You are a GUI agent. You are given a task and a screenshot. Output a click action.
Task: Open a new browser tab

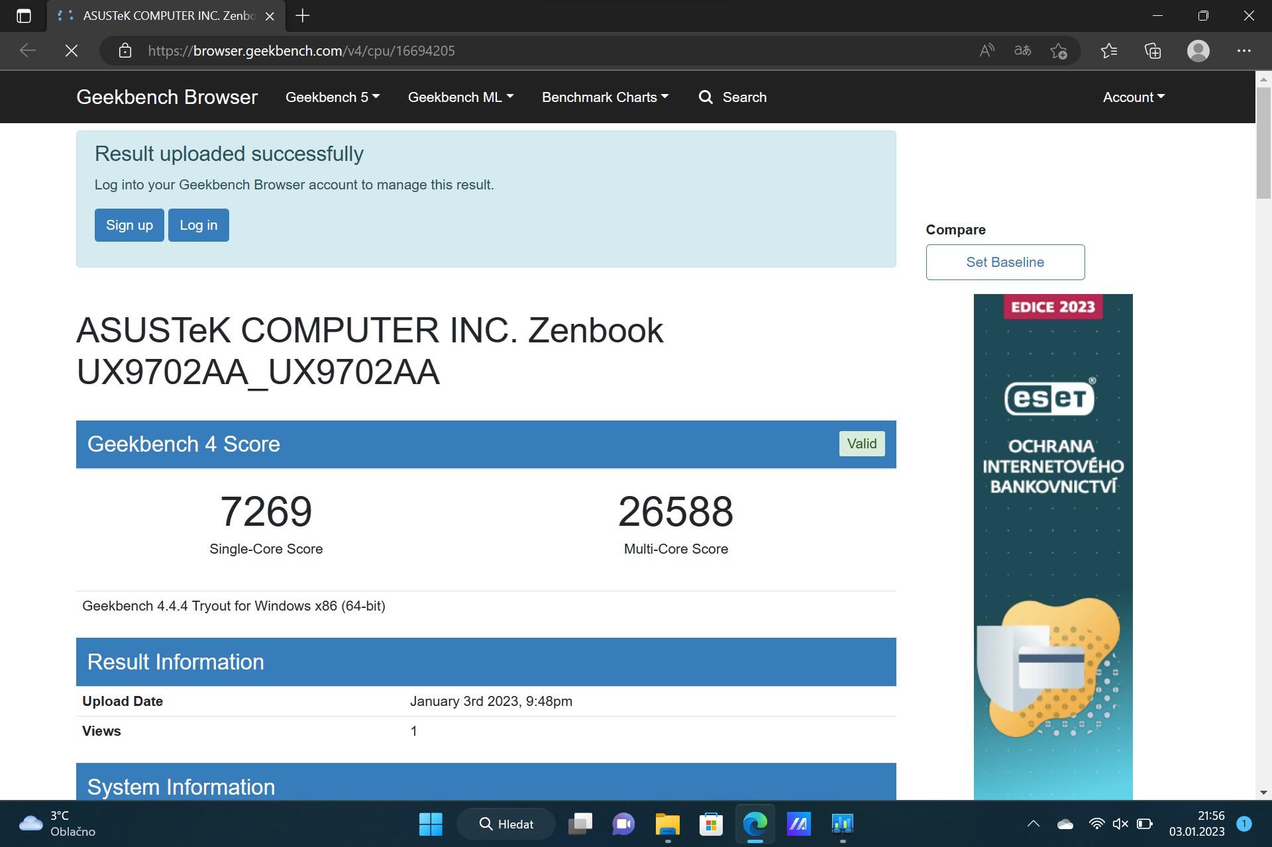point(303,16)
